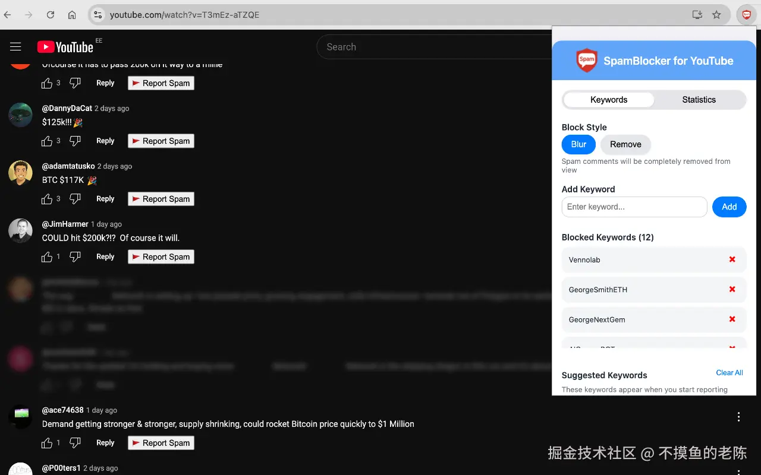Click the browser address bar URL
The height and width of the screenshot is (475, 761).
(184, 15)
